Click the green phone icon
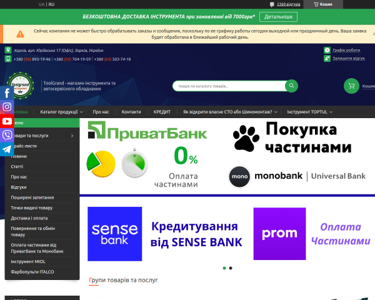Image resolution: width=375 pixels, height=300 pixels. click(8, 59)
